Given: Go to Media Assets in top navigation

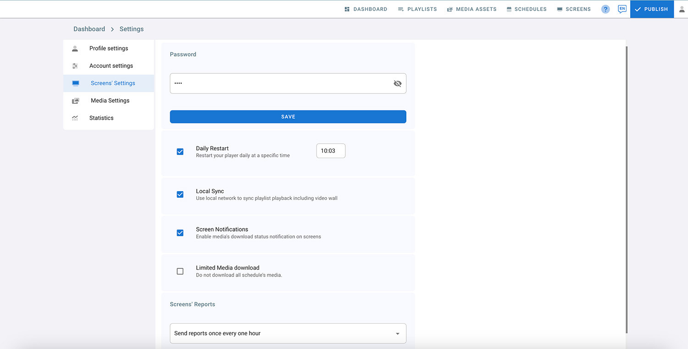Looking at the screenshot, I should point(472,9).
